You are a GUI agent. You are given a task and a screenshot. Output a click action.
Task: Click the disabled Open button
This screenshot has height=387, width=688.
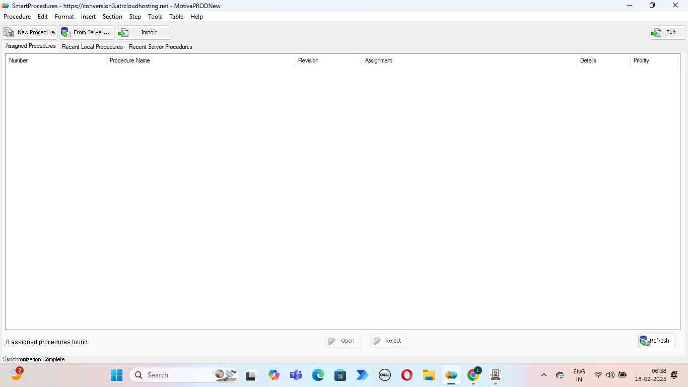[343, 341]
